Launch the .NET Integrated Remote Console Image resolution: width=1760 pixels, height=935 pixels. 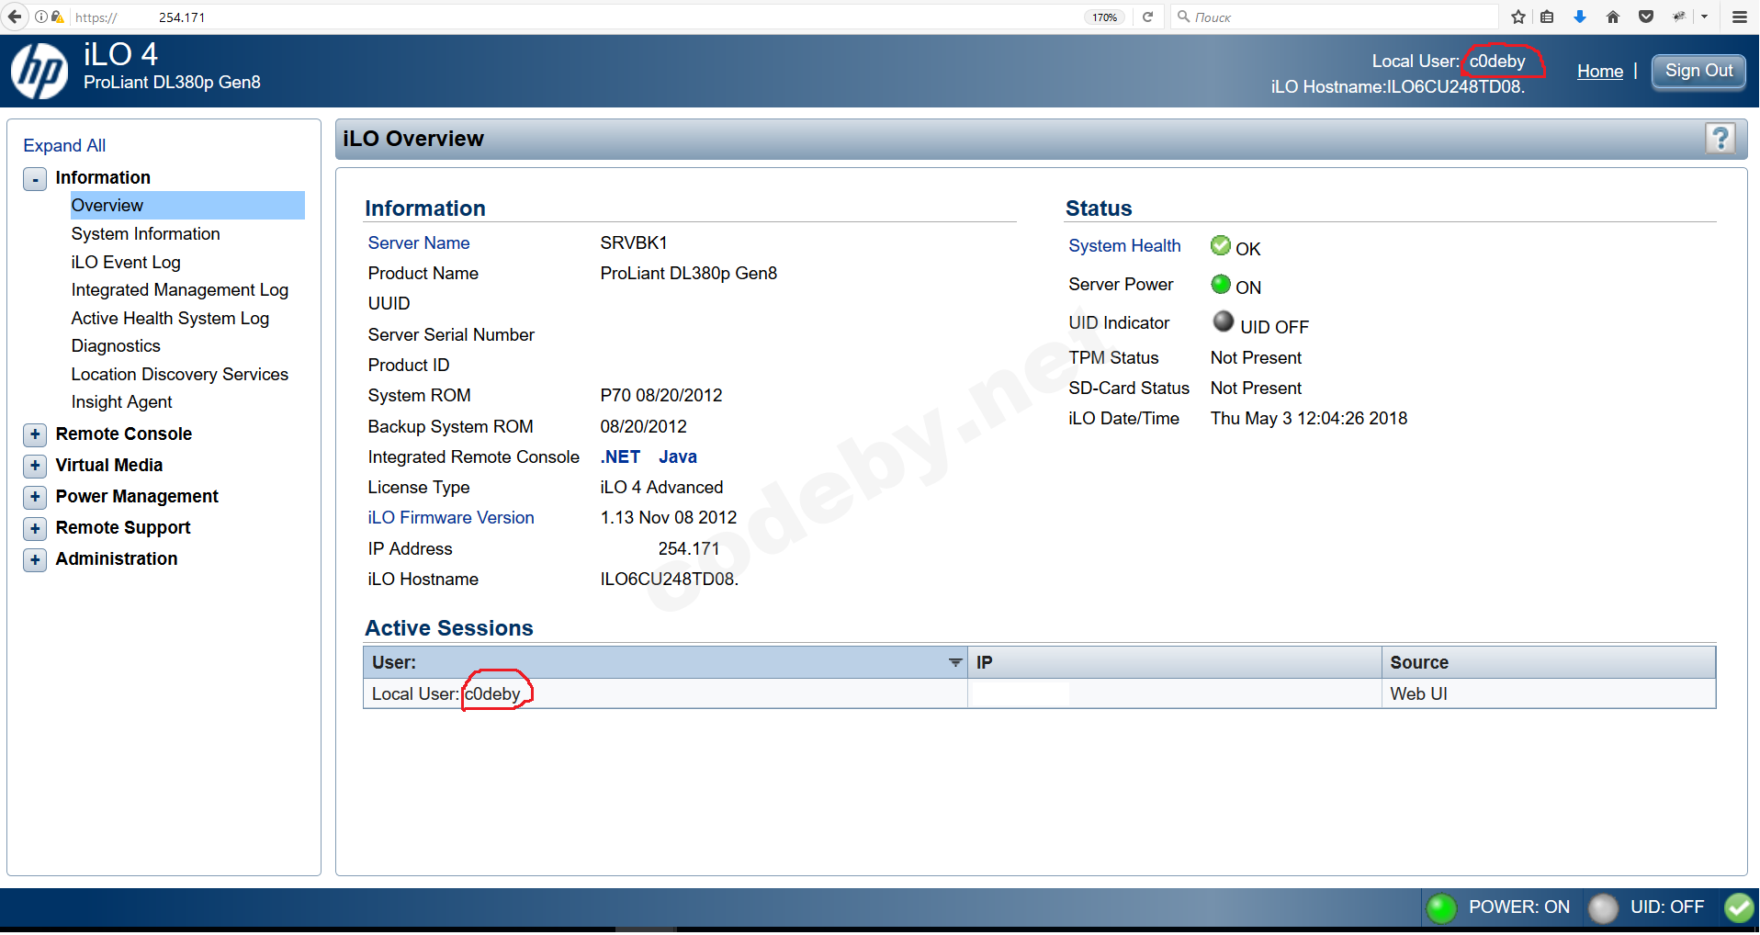[x=621, y=457]
